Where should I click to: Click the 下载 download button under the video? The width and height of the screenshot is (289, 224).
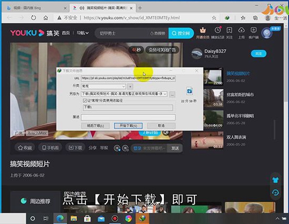click(x=75, y=148)
